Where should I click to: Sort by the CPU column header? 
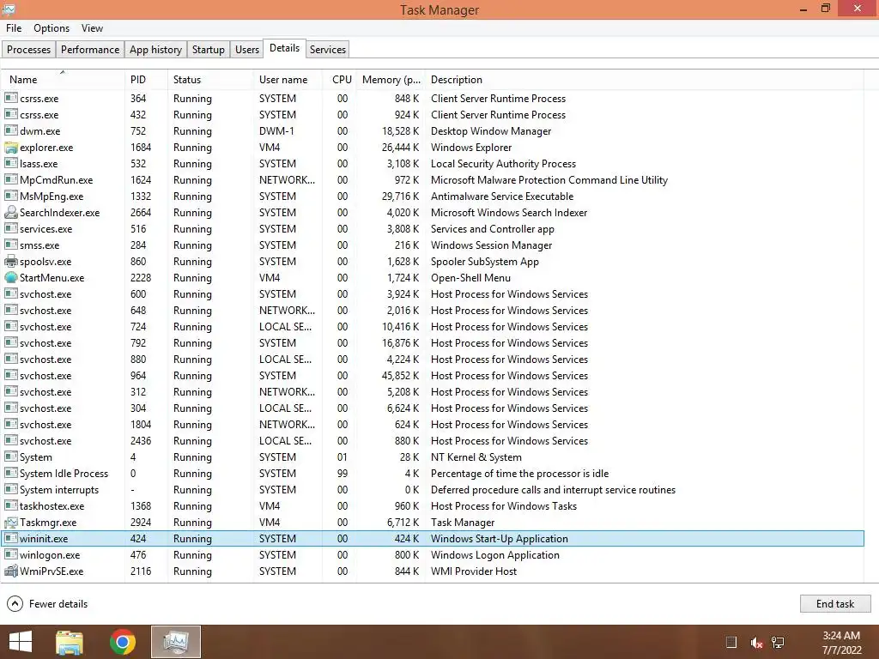pyautogui.click(x=340, y=80)
